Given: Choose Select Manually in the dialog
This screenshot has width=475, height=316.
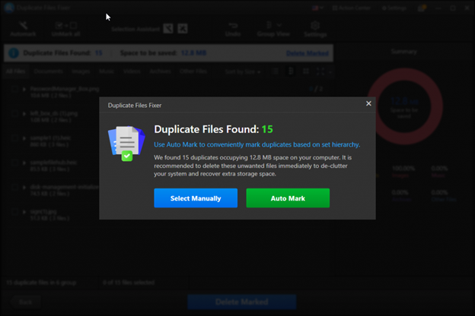Looking at the screenshot, I should point(196,198).
